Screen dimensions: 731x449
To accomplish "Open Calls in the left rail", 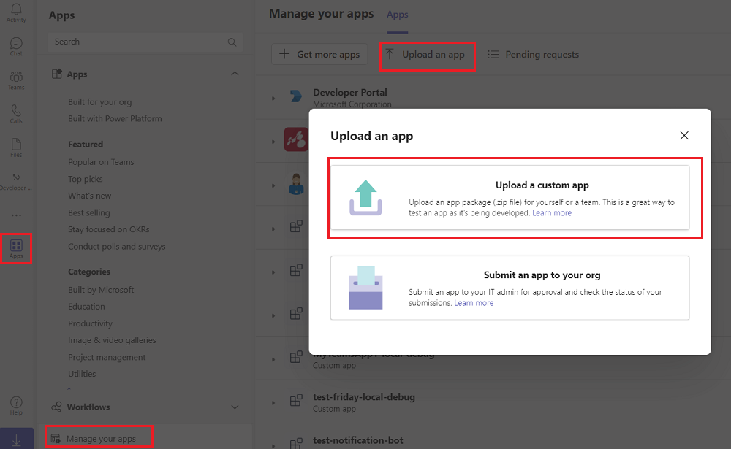I will (16, 114).
